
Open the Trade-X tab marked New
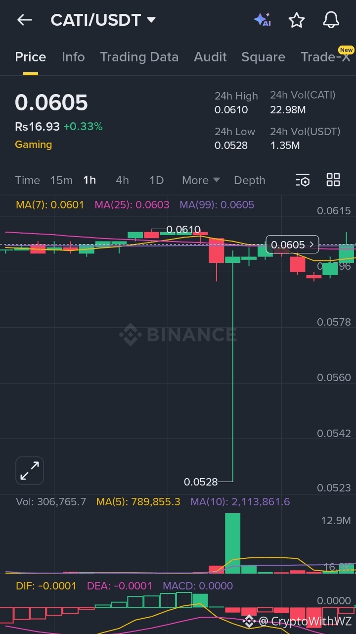point(326,56)
